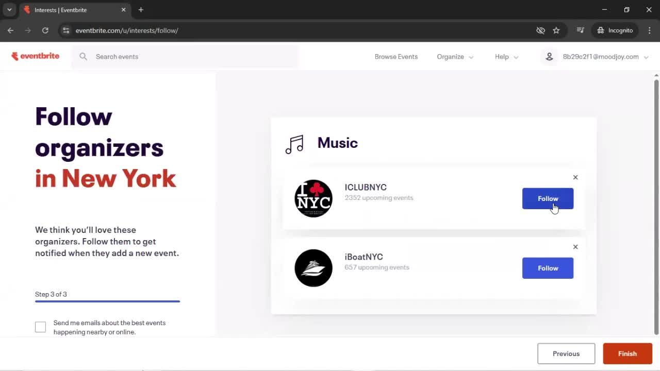Click the search magnifier icon
The width and height of the screenshot is (660, 371).
click(x=83, y=57)
